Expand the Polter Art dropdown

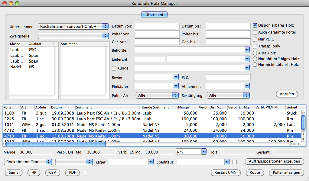(x=157, y=95)
